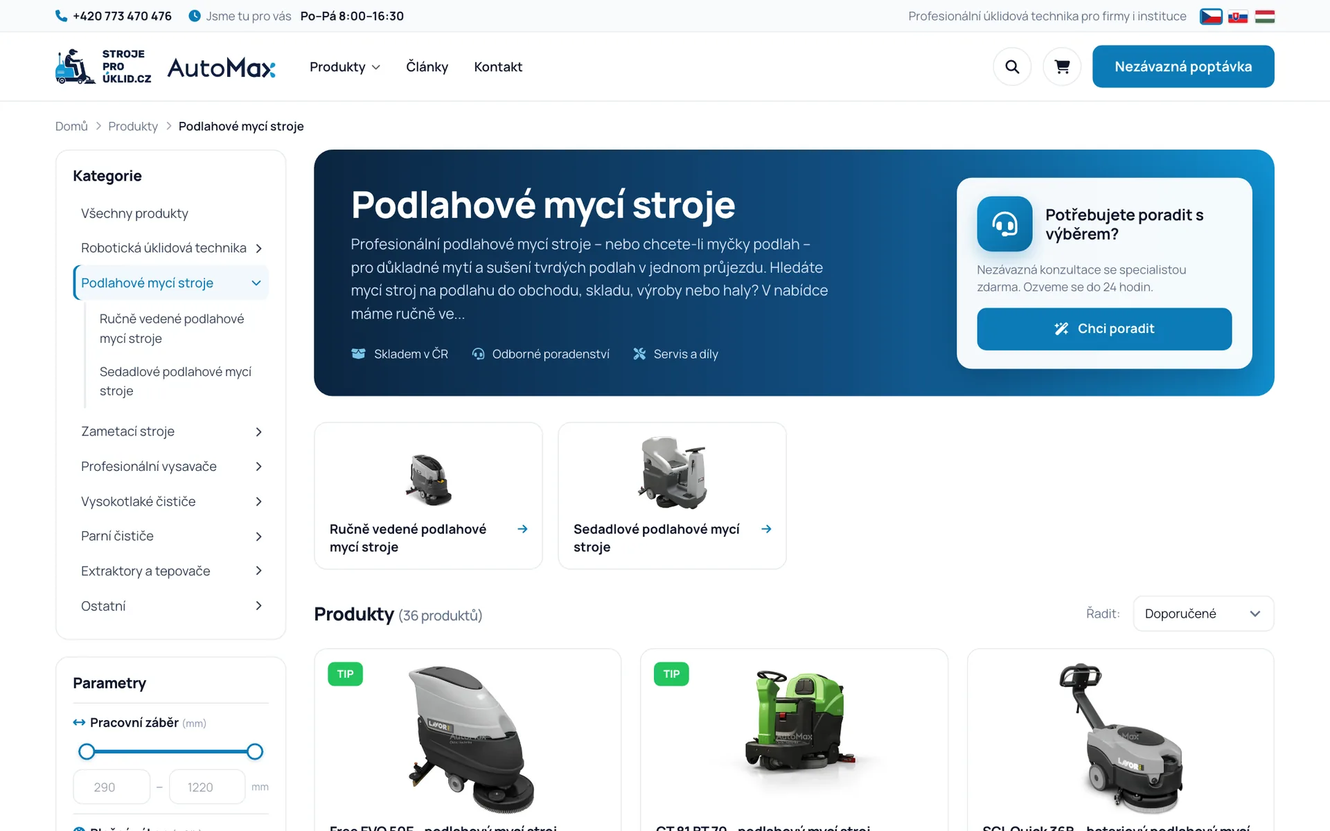The image size is (1330, 831).
Task: Click the Skladem v ČR box icon
Action: [358, 354]
